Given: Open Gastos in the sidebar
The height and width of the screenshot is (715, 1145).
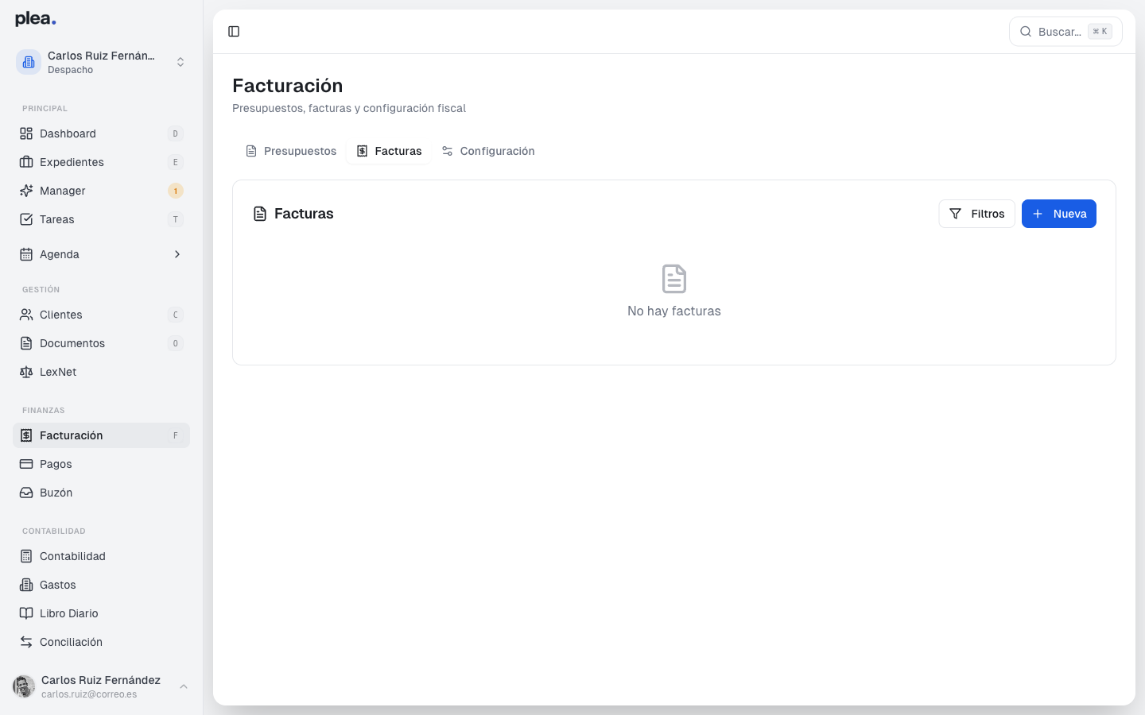Looking at the screenshot, I should click(x=101, y=585).
